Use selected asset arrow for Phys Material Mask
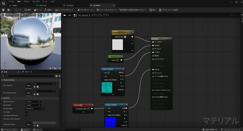Image resolution: width=243 pixels, height=131 pixels. click(35, 94)
